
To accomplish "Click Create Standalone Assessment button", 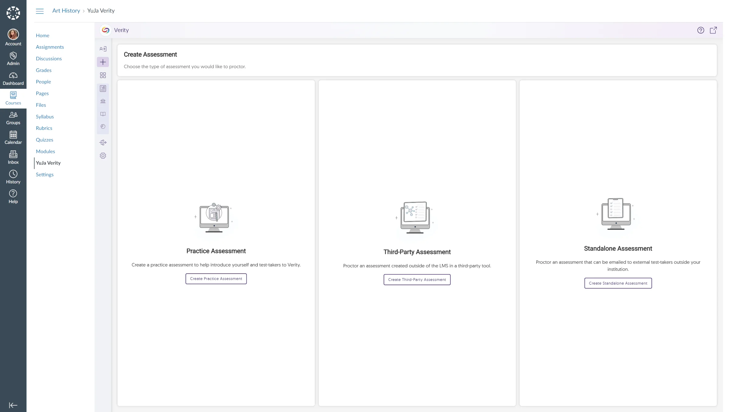I will [x=618, y=283].
